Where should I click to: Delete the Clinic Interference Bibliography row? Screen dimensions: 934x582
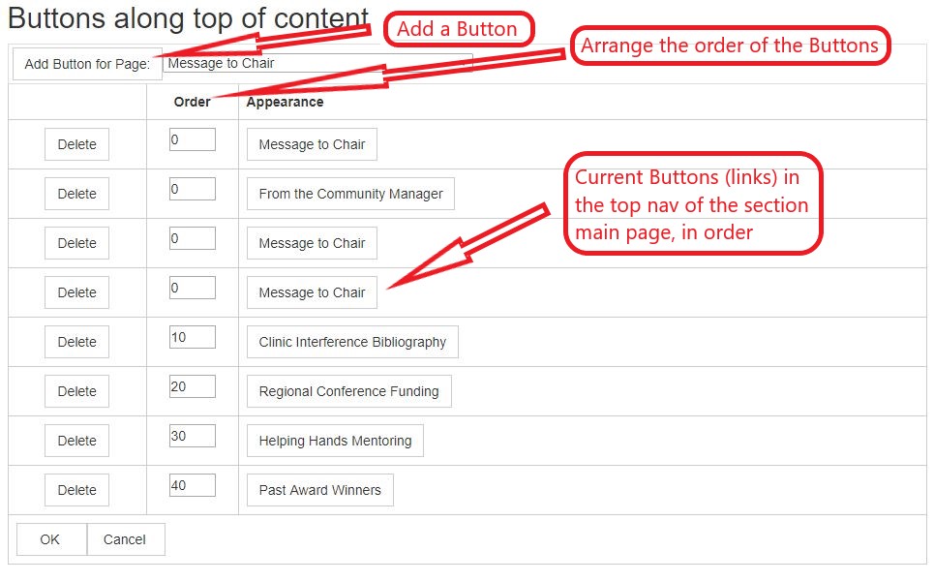76,342
